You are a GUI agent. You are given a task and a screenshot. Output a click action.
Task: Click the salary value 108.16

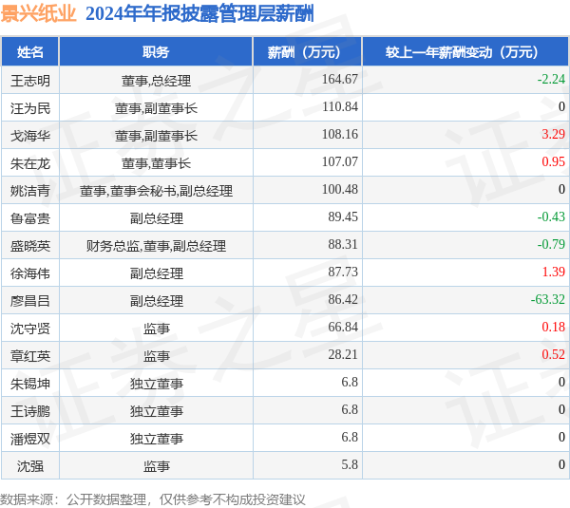[340, 134]
